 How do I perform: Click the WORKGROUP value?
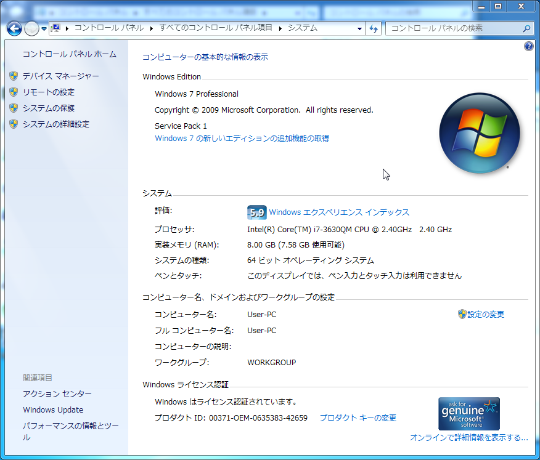pos(271,363)
